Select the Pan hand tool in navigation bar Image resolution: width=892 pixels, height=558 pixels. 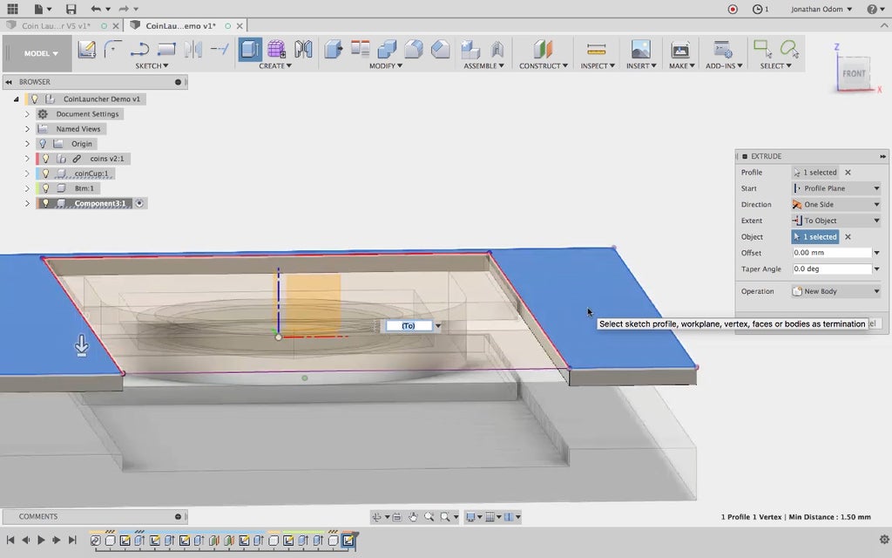tap(413, 517)
